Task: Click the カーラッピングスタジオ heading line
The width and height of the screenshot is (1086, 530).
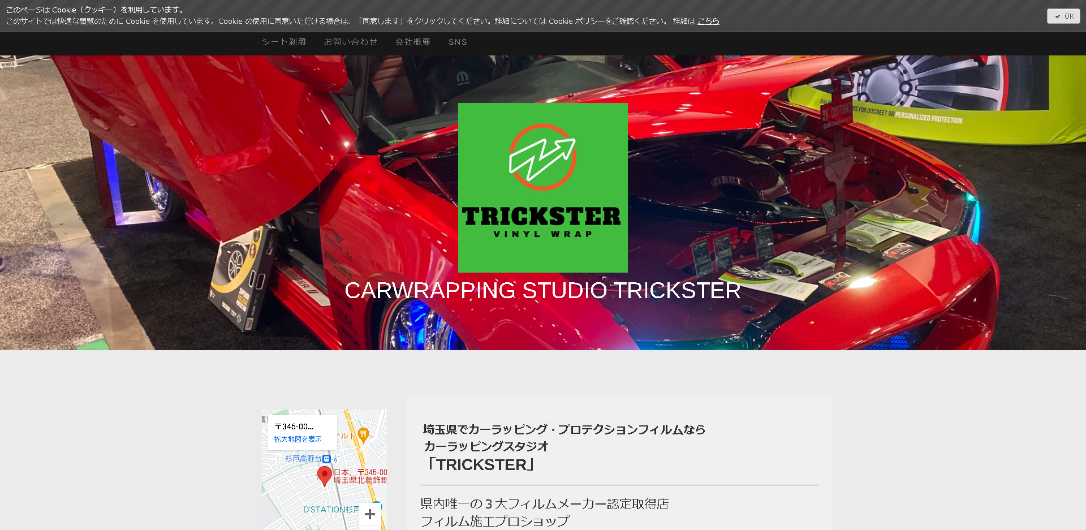Action: pos(486,446)
